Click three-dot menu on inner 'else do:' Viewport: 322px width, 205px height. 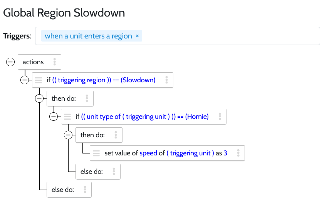tap(114, 172)
